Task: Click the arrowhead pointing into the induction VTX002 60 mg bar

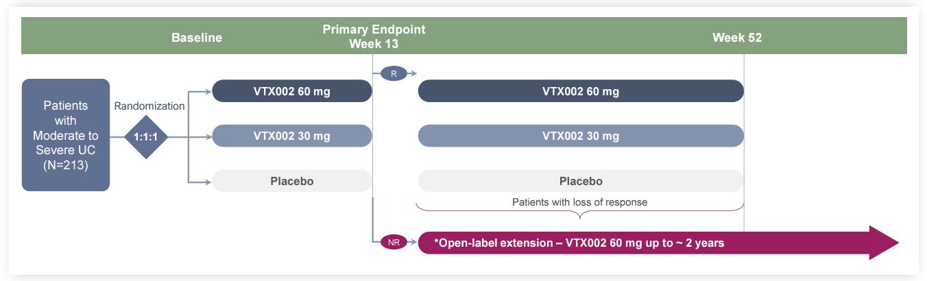Action: (x=208, y=91)
